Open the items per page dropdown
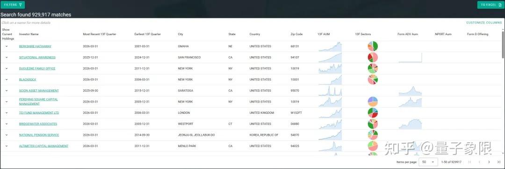505x169 pixels. click(x=428, y=162)
